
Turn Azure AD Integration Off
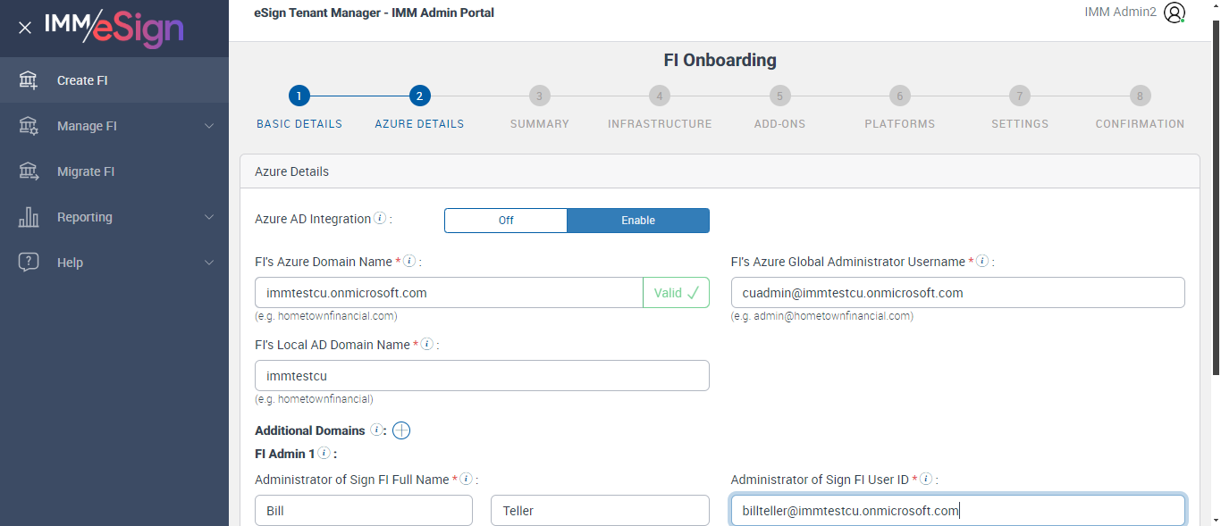click(x=506, y=221)
